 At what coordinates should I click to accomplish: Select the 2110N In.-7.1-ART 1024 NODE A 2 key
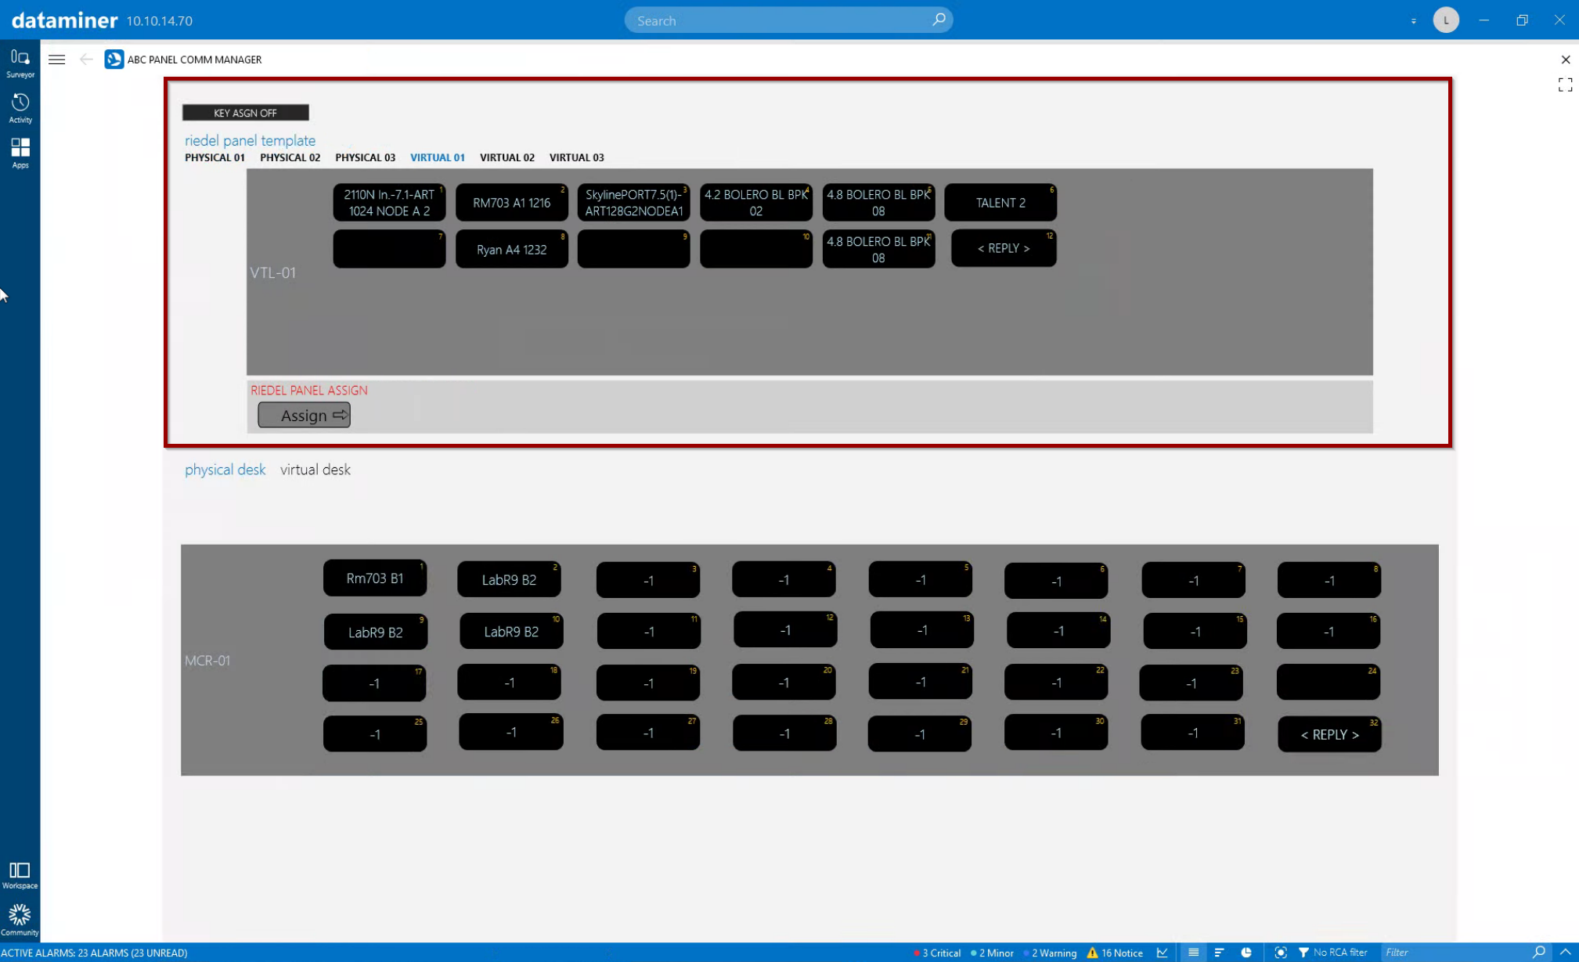click(x=389, y=203)
